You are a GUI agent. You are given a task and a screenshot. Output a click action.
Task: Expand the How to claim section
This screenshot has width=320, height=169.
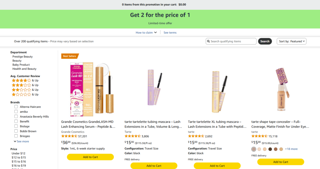tap(146, 33)
